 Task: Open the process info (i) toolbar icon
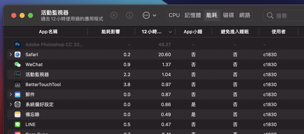pos(129,15)
